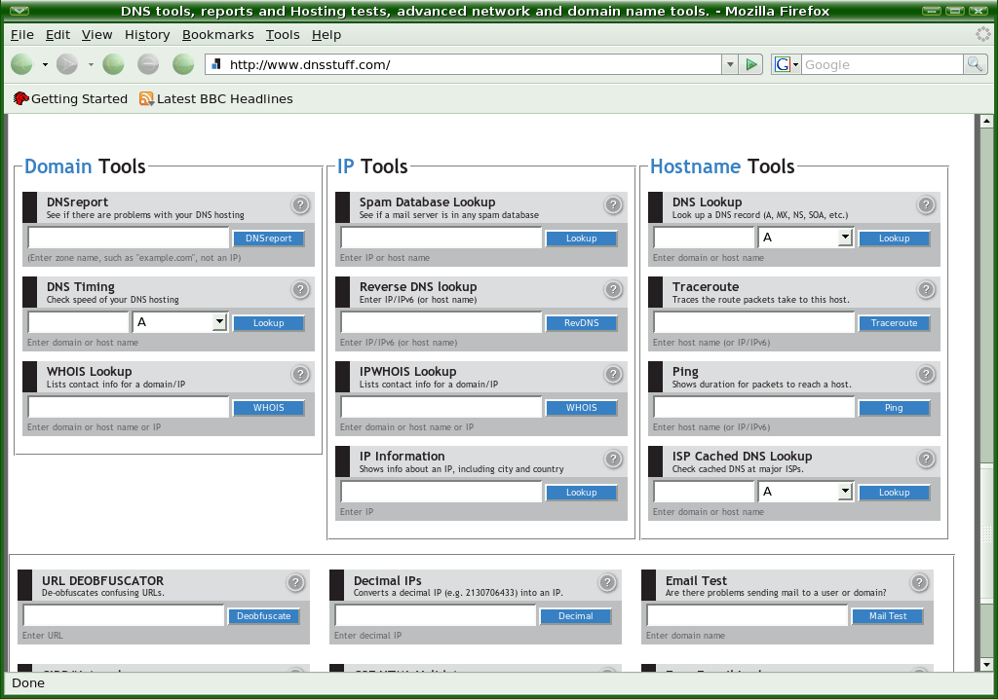Screen dimensions: 998x699
Task: Focus the Reverse DNS lookup input field
Action: (x=441, y=322)
